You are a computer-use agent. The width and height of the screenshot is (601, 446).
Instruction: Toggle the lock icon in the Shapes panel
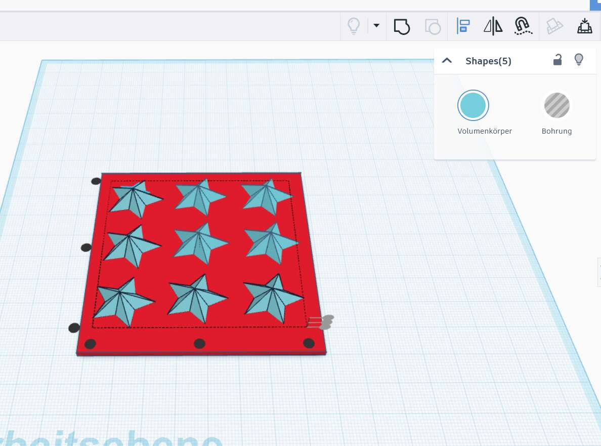coord(557,60)
